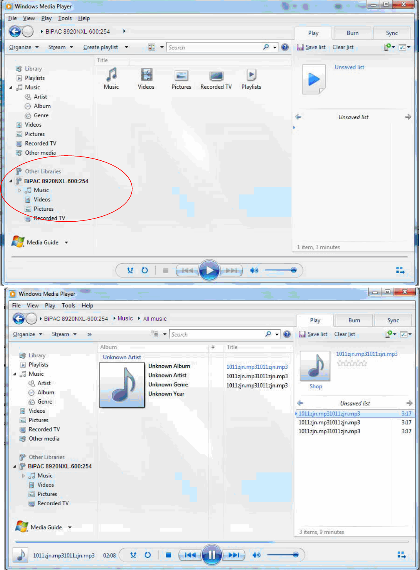Click Unknown Album cover art in bottom window
Image resolution: width=420 pixels, height=570 pixels.
point(122,385)
